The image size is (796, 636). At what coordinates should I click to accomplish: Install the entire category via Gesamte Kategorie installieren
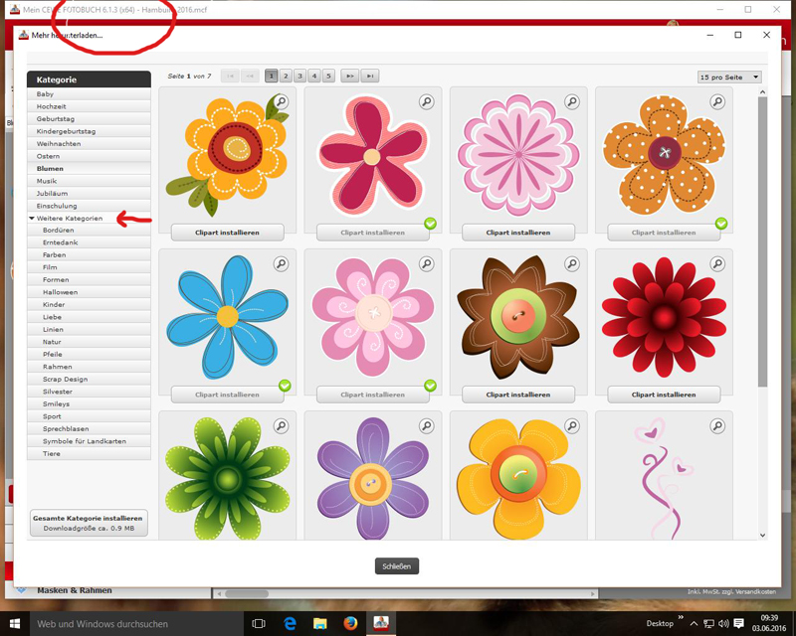pyautogui.click(x=89, y=523)
